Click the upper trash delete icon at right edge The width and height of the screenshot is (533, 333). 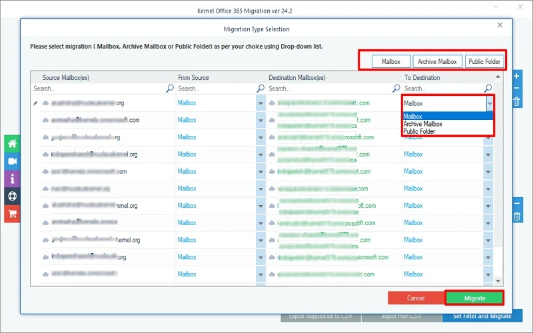(516, 101)
